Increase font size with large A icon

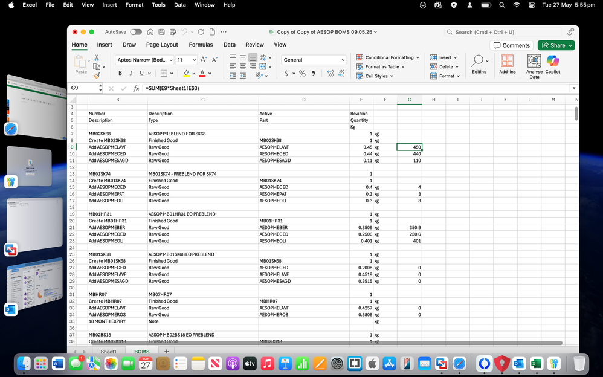204,60
